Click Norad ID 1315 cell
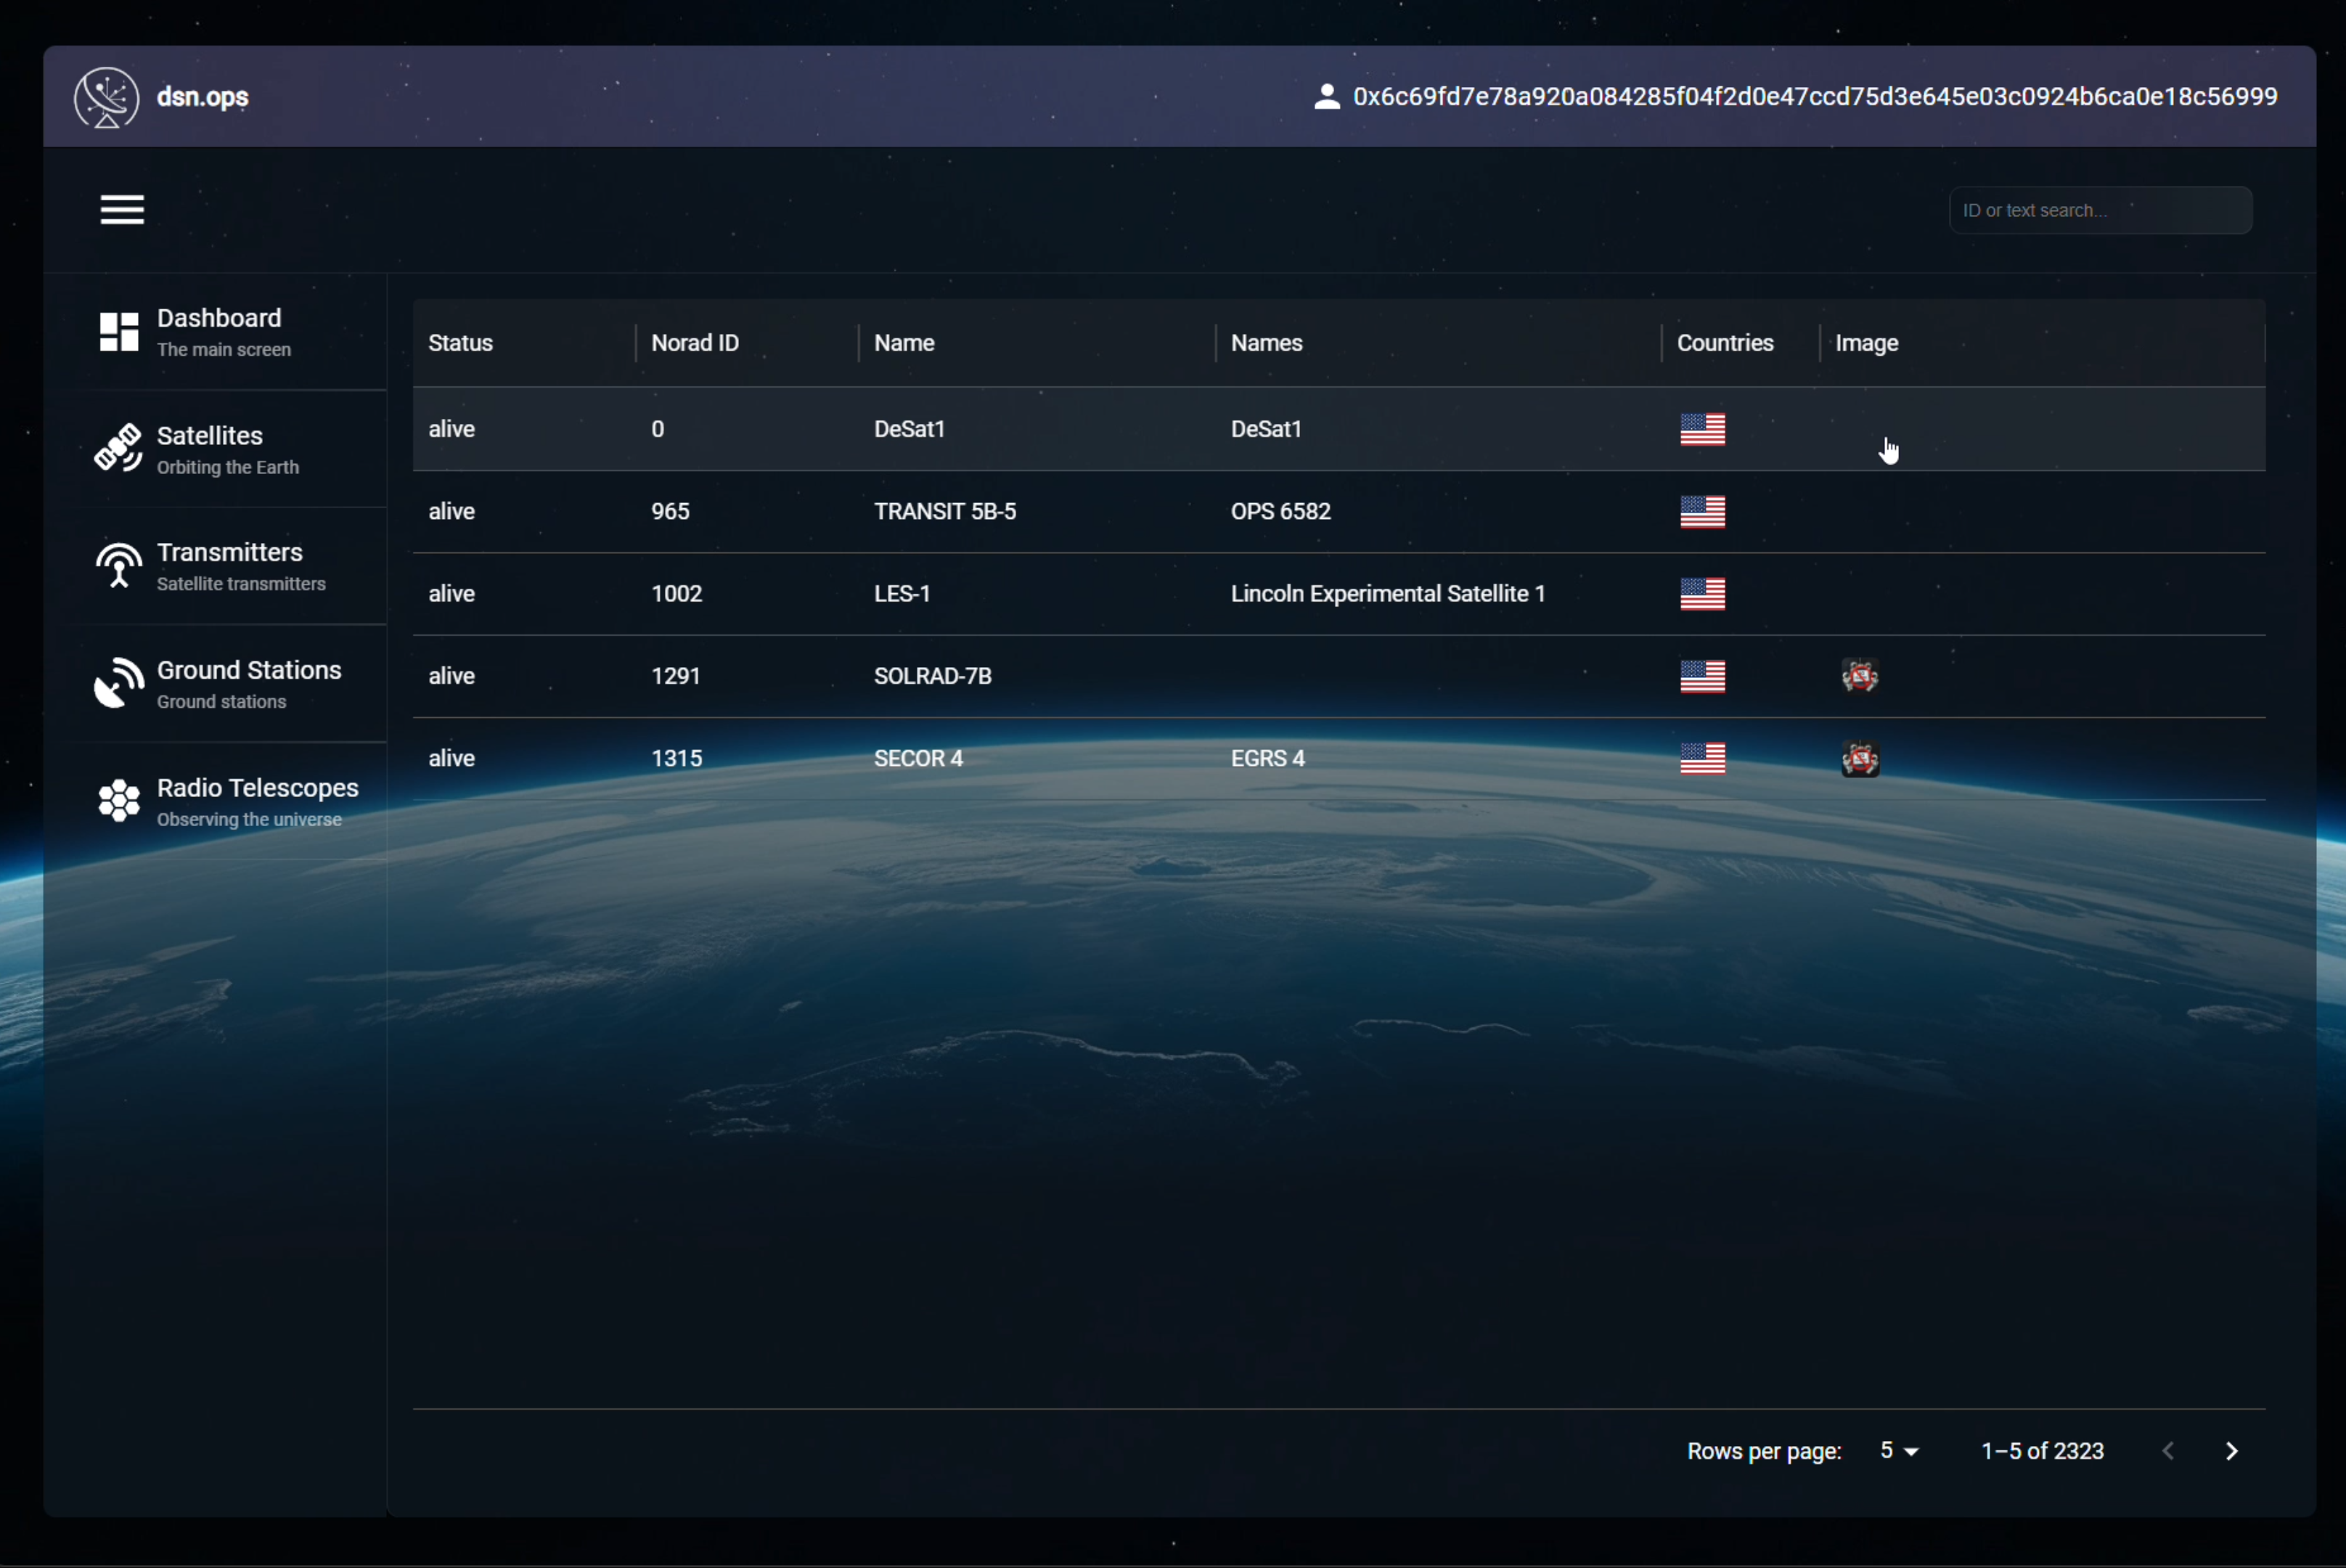Screen dimensions: 2346x1568 click(x=677, y=758)
